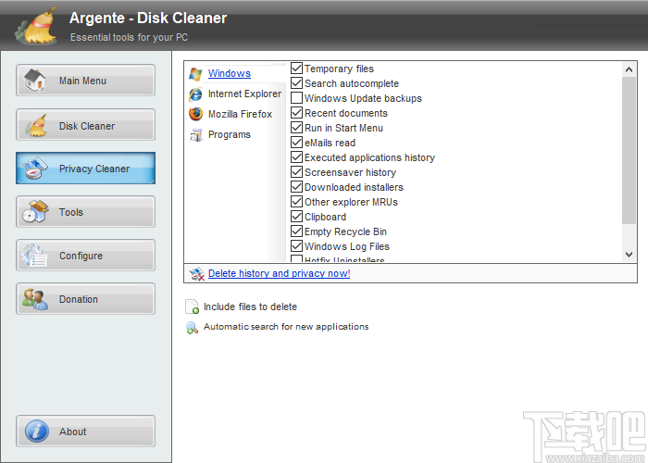Screen dimensions: 648x463
Task: Open the Tools section
Action: pyautogui.click(x=85, y=212)
